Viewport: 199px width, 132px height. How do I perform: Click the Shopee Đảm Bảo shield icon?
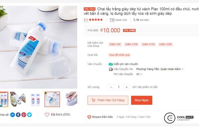click(89, 117)
